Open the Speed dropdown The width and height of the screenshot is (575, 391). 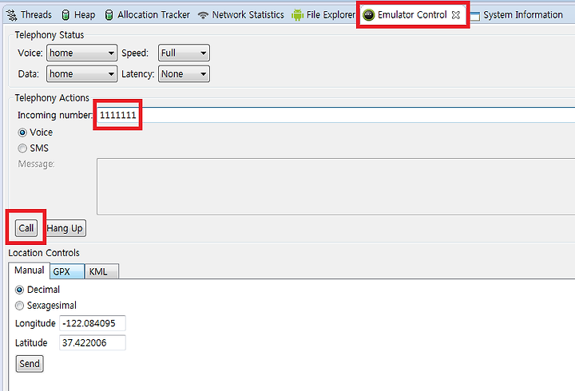coord(184,53)
